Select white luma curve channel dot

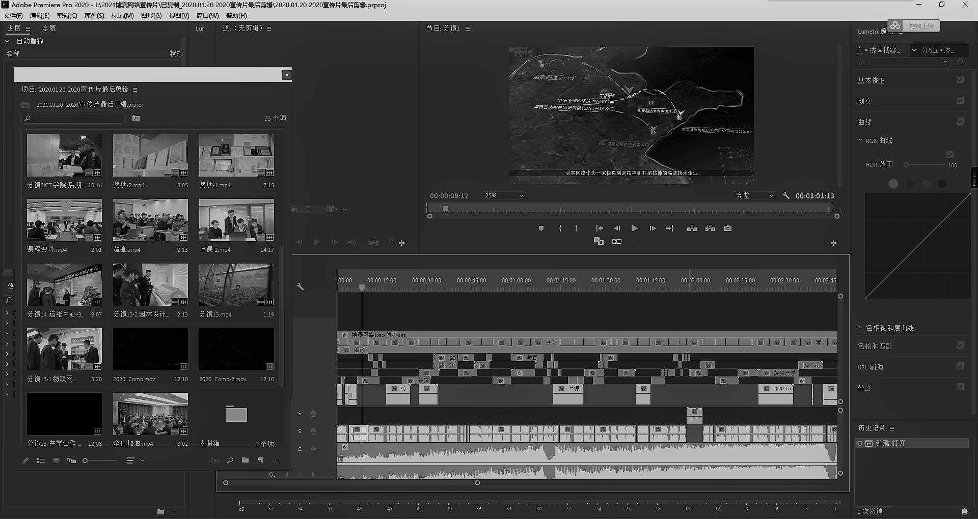pos(893,184)
